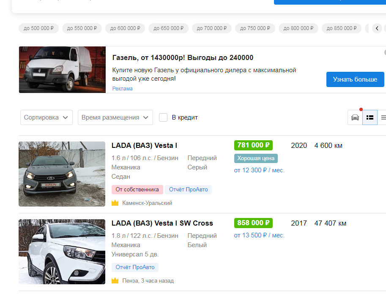Click the От собственника tag
Image resolution: width=386 pixels, height=294 pixels.
(137, 189)
